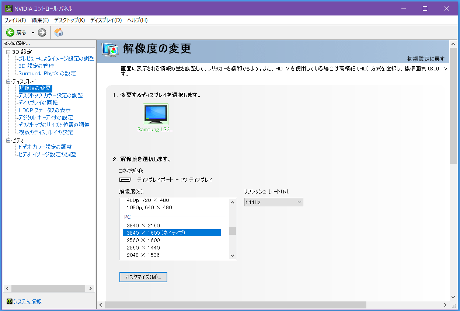Image resolution: width=460 pixels, height=311 pixels.
Task: Go to the Home icon in toolbar
Action: tap(59, 32)
